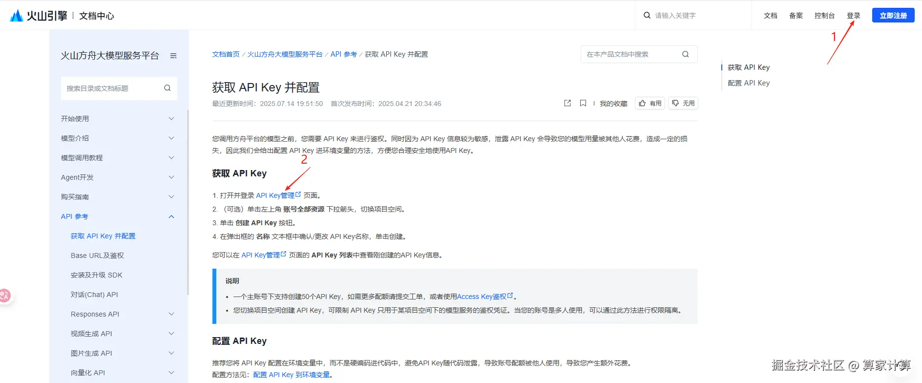This screenshot has width=922, height=383.
Task: Focus the 在本产品文档中搜索 field
Action: coord(639,54)
